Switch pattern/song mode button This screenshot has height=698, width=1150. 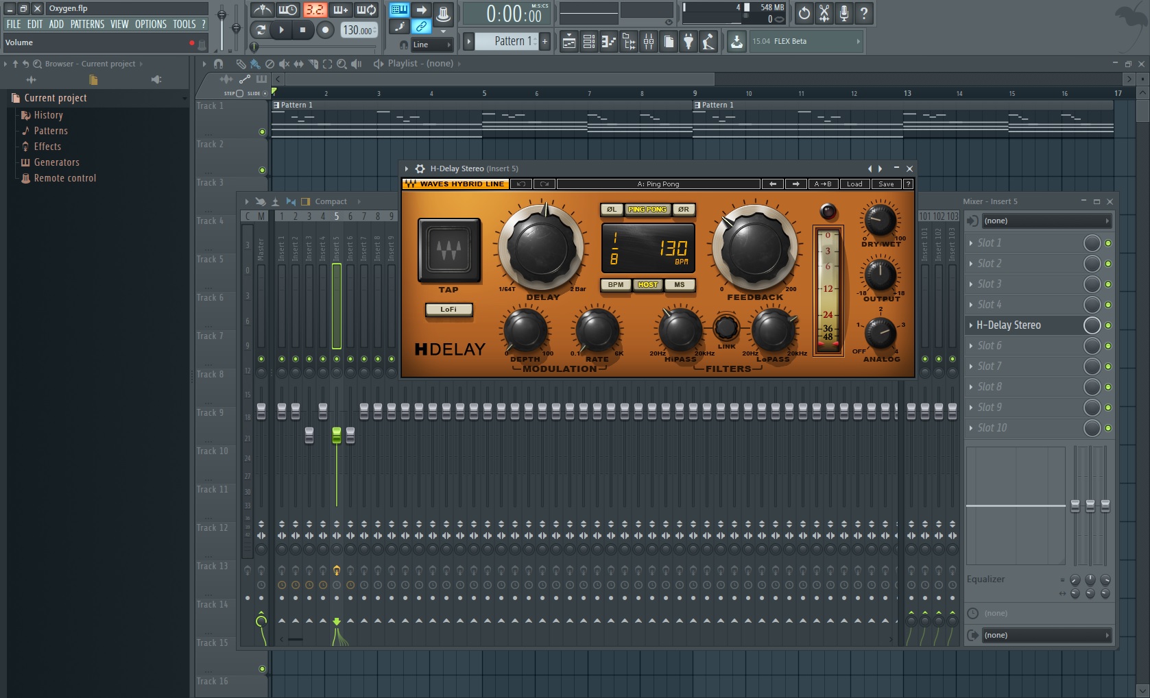(x=261, y=30)
